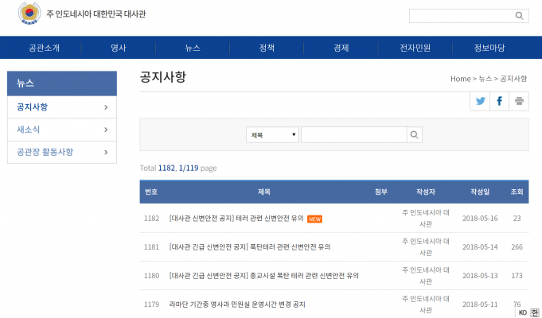Click the KO language indicator
Viewport: 542px width, 318px height.
tap(522, 312)
